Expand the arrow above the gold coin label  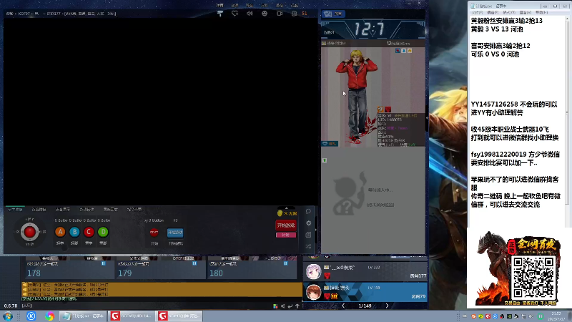pos(287,208)
